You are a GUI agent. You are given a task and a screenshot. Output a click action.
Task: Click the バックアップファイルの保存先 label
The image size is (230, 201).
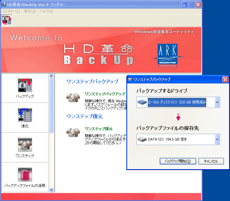point(168,128)
